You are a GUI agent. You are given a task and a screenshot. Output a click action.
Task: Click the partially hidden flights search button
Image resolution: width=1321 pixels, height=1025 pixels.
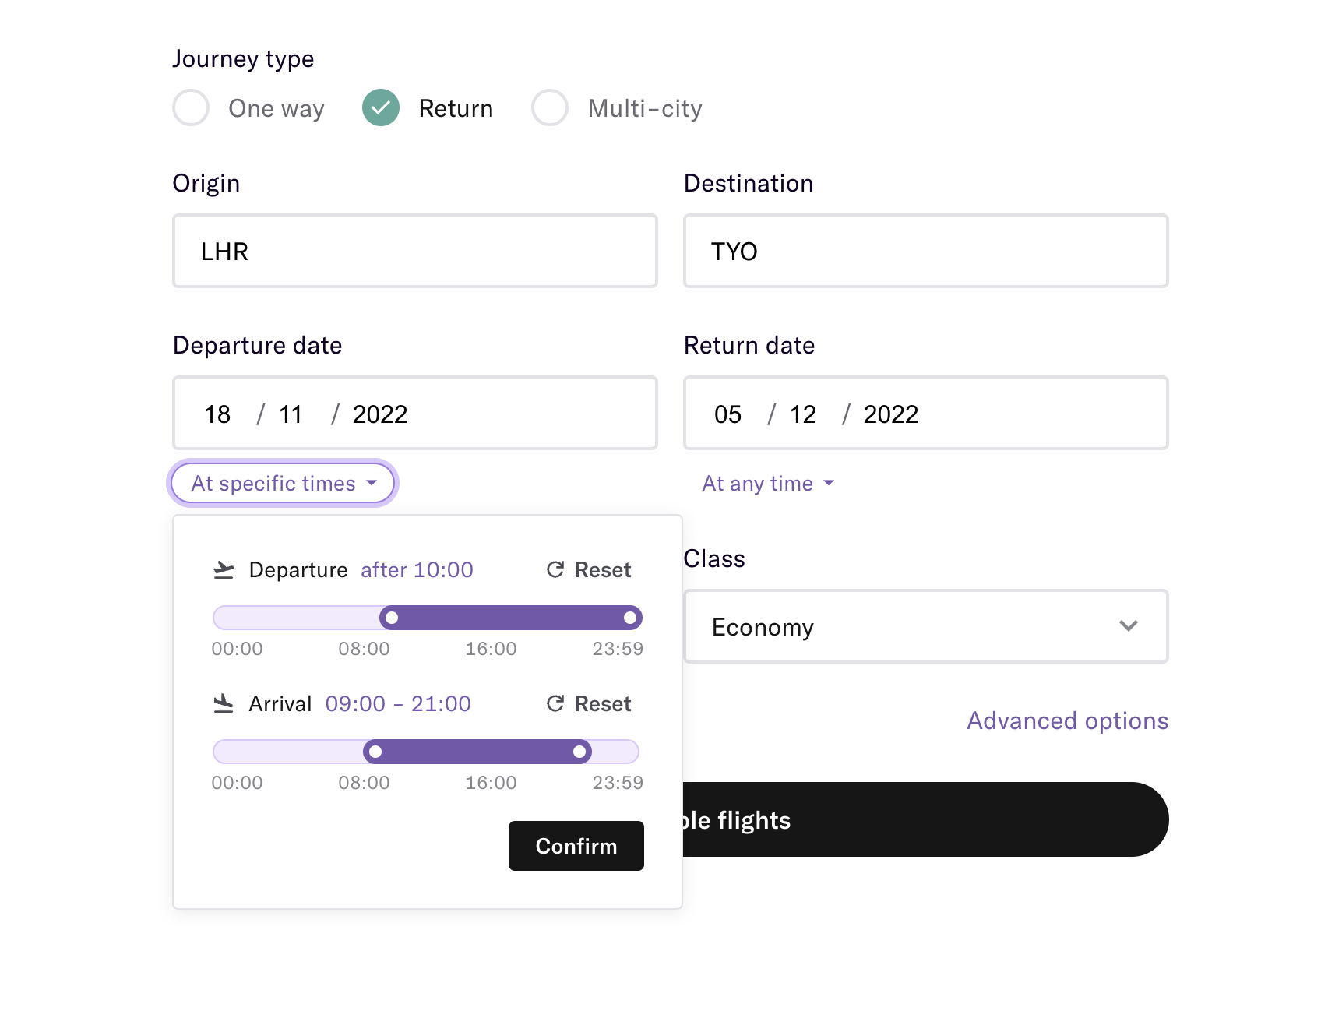click(925, 819)
